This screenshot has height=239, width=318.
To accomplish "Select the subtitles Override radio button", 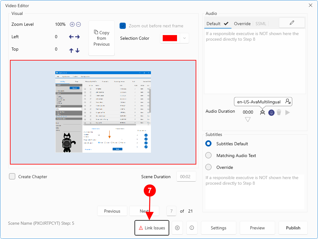I will coord(209,167).
